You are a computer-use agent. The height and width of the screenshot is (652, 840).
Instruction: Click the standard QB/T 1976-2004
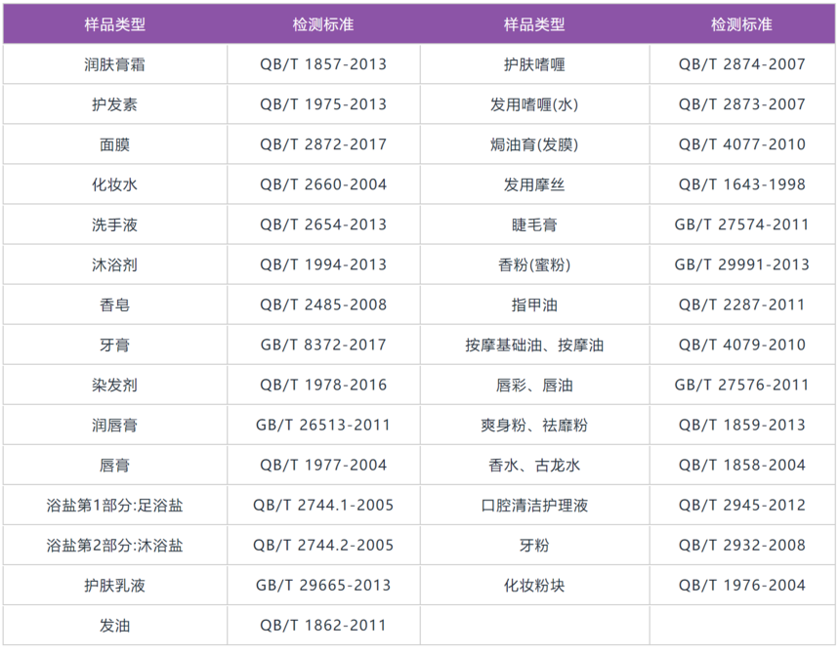(x=742, y=586)
